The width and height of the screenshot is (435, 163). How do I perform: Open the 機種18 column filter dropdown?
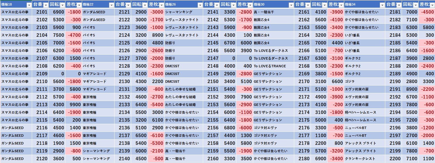(x=29, y=5)
